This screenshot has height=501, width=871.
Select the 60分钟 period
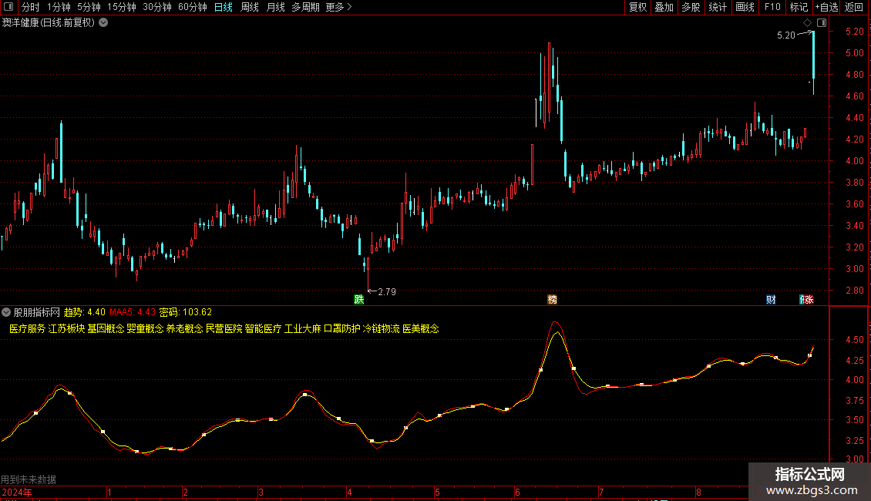[193, 7]
